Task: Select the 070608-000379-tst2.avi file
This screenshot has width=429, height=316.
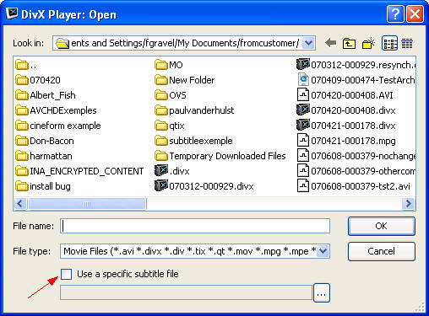Action: (353, 186)
